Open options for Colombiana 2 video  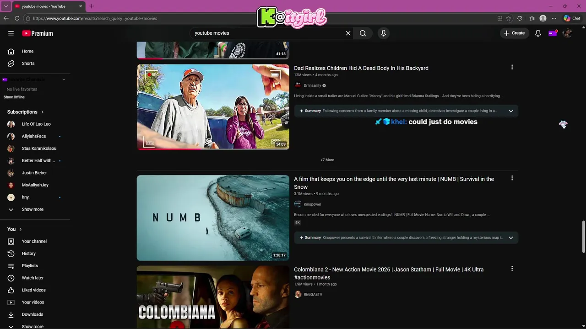click(512, 269)
